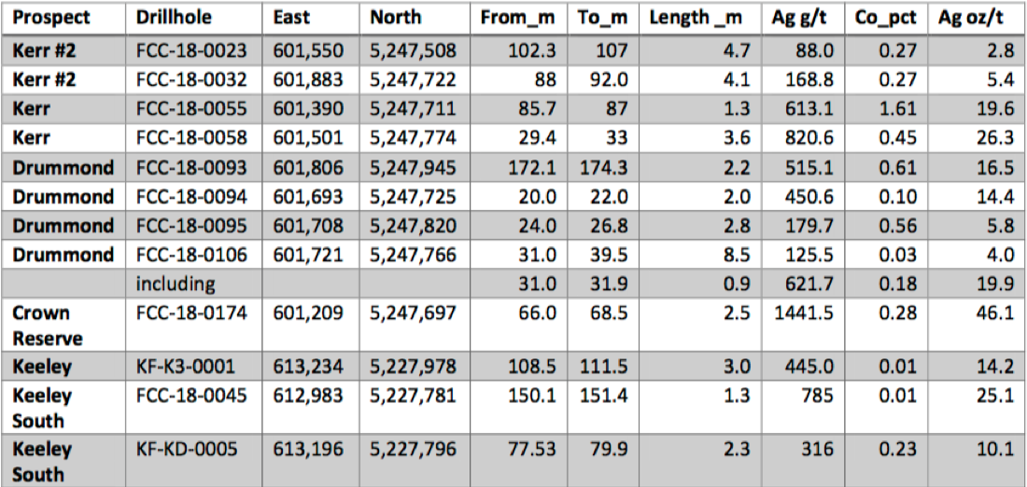This screenshot has width=1027, height=487.
Task: Select drillhole cell KF-KD-0005
Action: coord(187,450)
